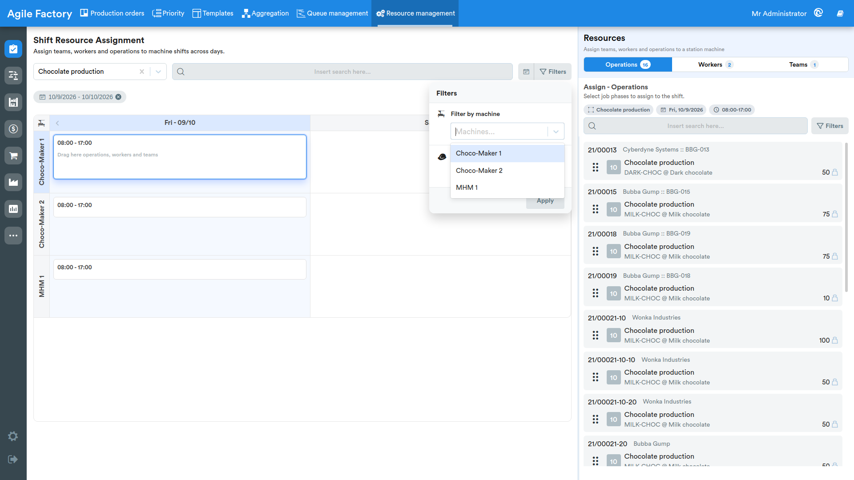Click the notifications icon beside Mr Administrator
This screenshot has height=480, width=854.
pyautogui.click(x=818, y=13)
